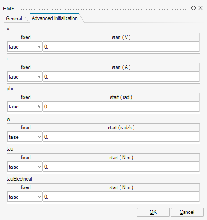Open the i fixed dropdown arrow
Screen dimensions: 207x220
(39, 77)
